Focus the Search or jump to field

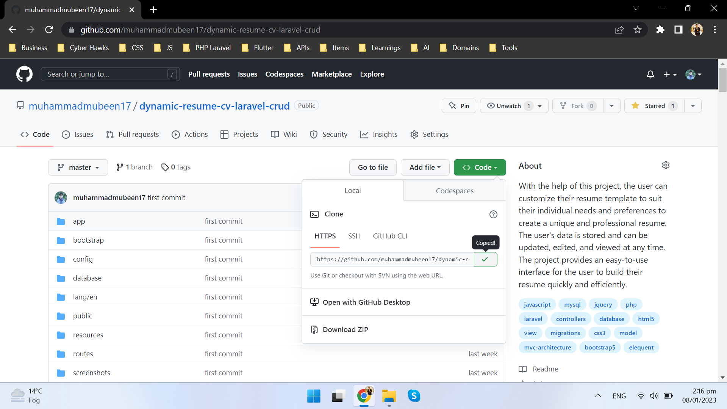(110, 74)
